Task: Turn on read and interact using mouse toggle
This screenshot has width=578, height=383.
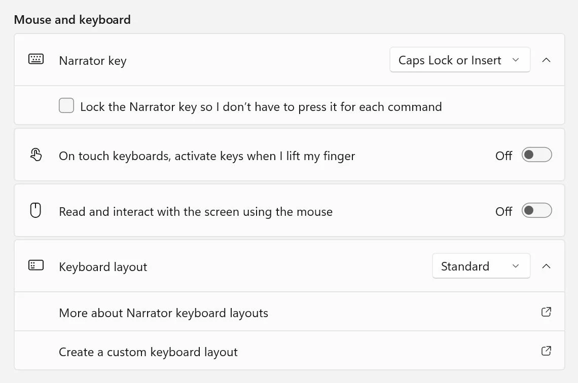Action: tap(537, 210)
